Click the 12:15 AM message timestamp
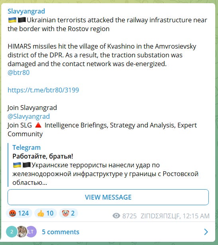Viewport: 218px width, 245px height. pos(196,216)
